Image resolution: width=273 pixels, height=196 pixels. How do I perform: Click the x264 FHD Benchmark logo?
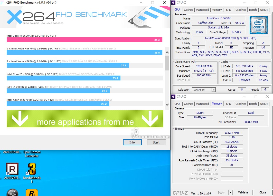click(66, 17)
